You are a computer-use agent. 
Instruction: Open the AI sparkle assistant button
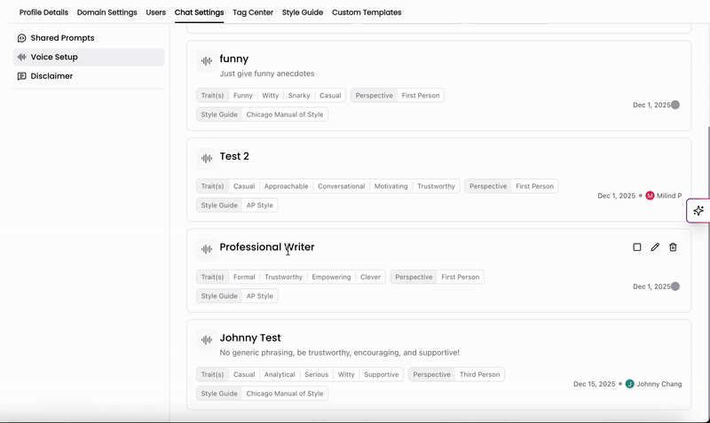pyautogui.click(x=698, y=210)
